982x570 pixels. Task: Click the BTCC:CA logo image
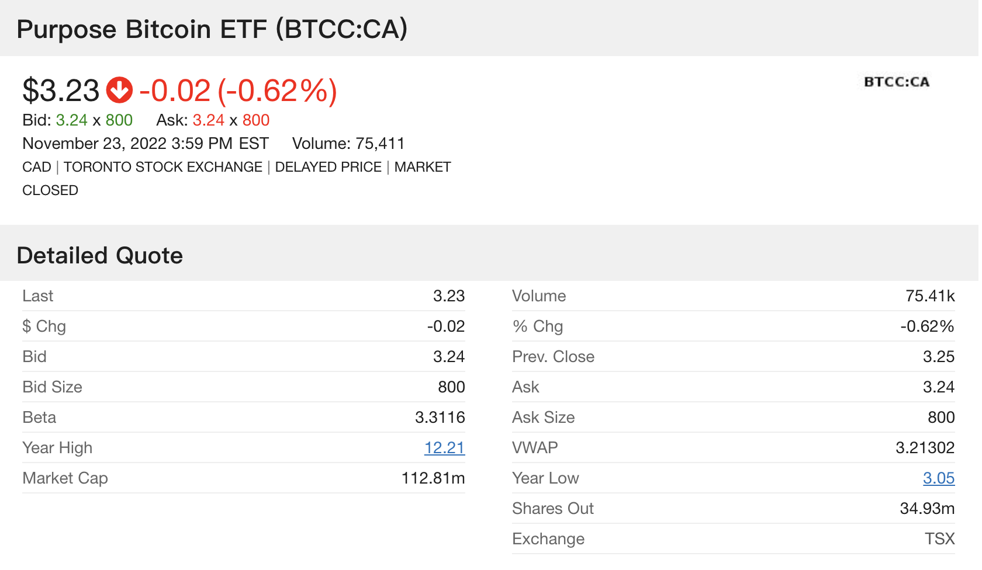tap(896, 82)
